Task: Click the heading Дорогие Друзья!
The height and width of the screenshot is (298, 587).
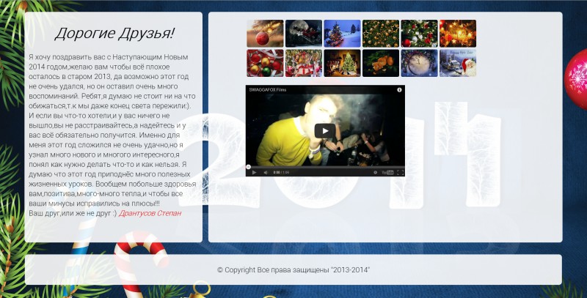Action: (114, 34)
